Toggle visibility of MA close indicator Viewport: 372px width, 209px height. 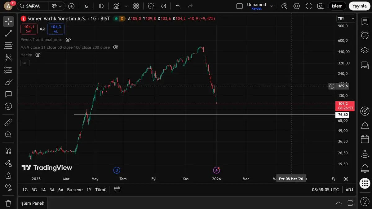[x=116, y=47]
